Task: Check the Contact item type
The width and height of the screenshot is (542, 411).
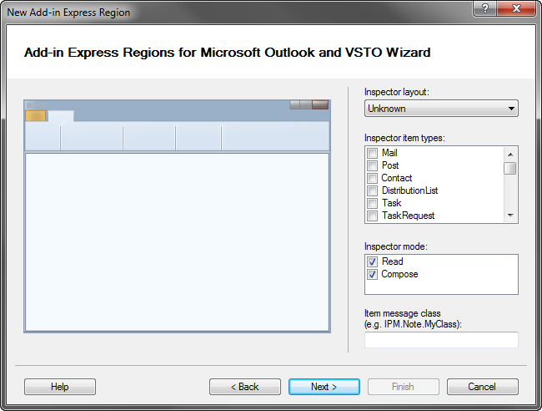Action: 372,178
